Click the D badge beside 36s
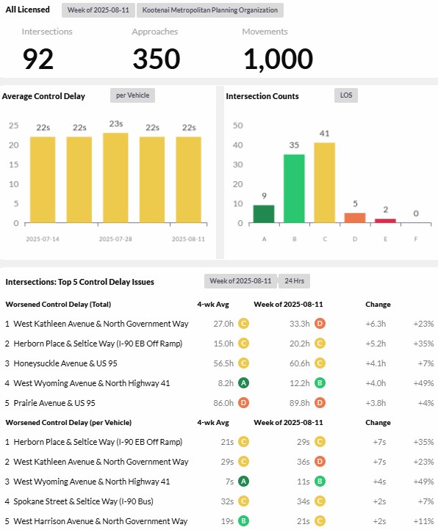The height and width of the screenshot is (530, 438). pyautogui.click(x=320, y=462)
